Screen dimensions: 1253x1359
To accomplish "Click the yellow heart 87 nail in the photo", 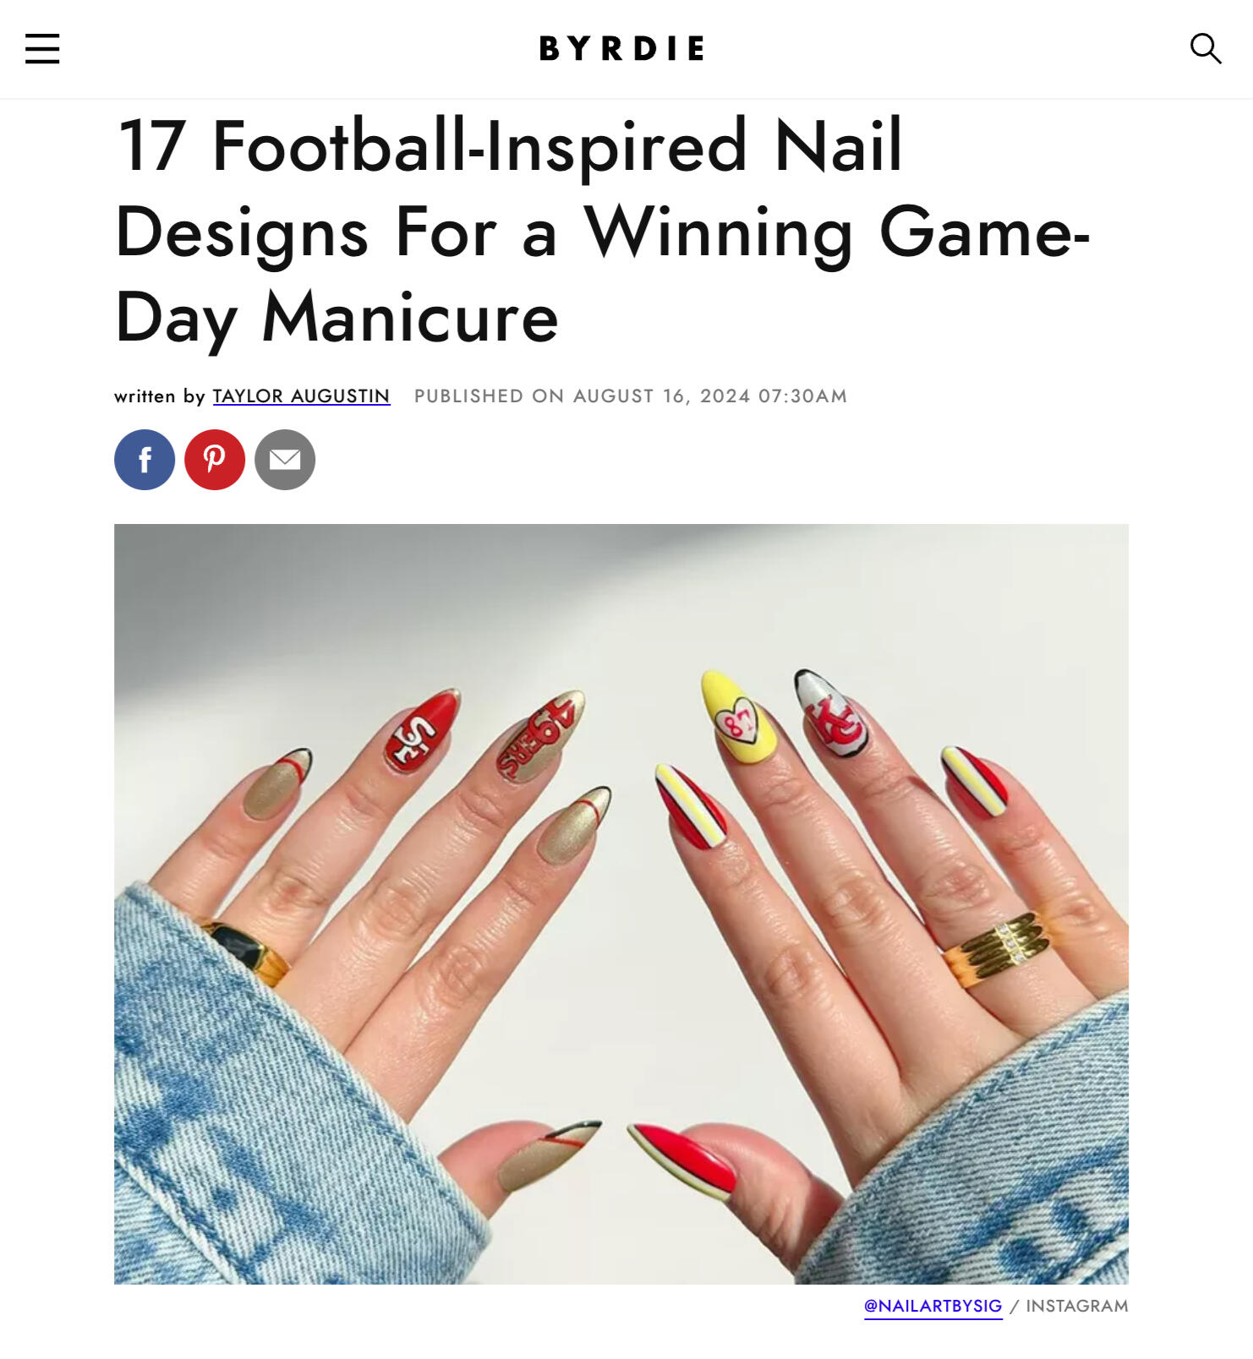I will click(x=738, y=718).
